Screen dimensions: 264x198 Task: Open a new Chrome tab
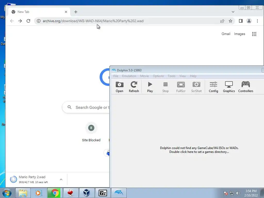(76, 12)
